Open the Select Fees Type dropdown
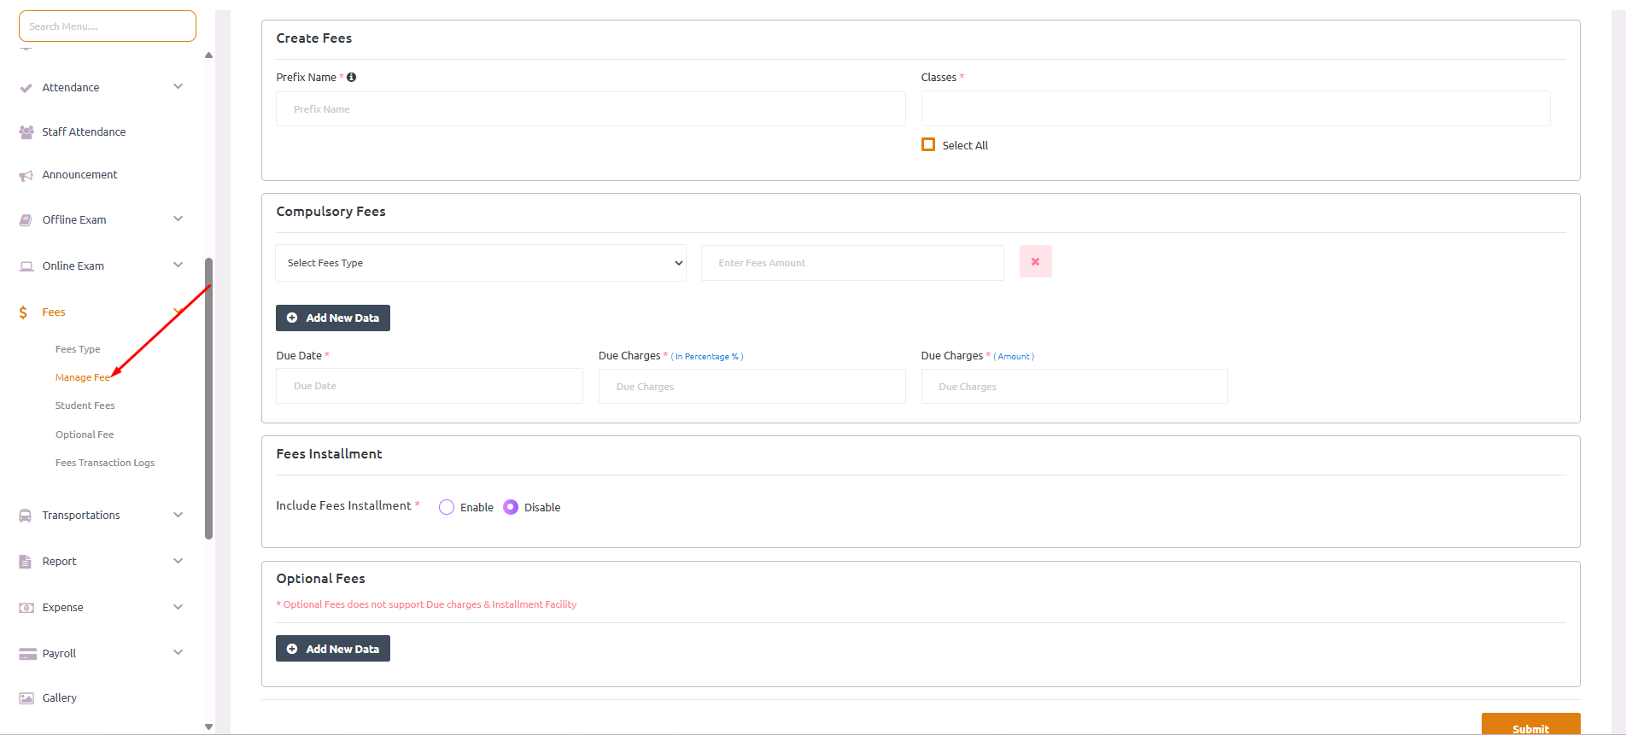 tap(481, 263)
